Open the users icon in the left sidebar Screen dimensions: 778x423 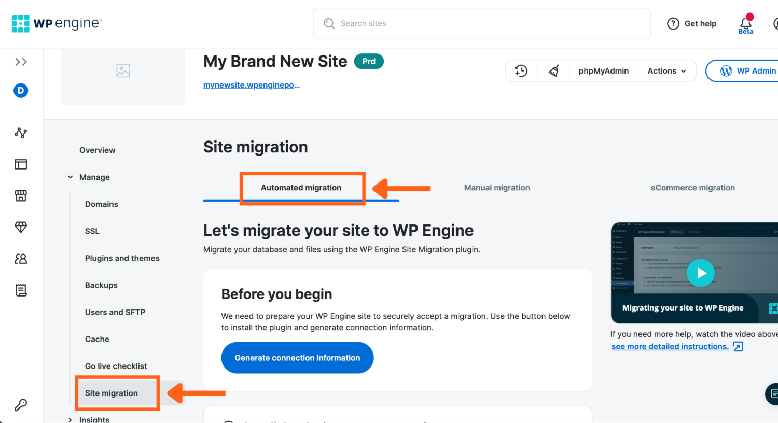point(21,259)
